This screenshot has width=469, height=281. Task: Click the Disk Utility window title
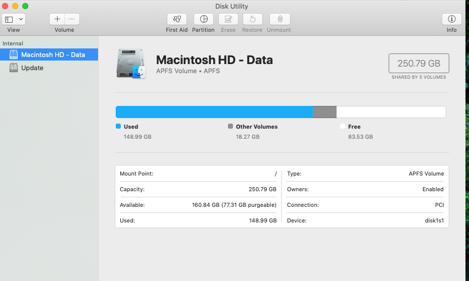[231, 6]
